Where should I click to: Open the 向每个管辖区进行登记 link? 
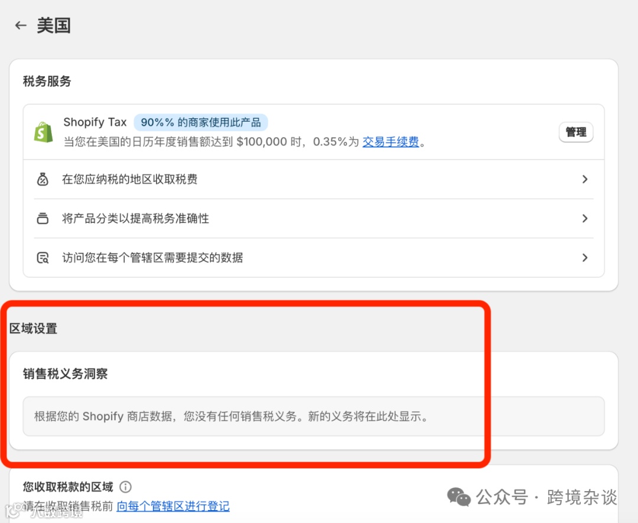click(173, 506)
